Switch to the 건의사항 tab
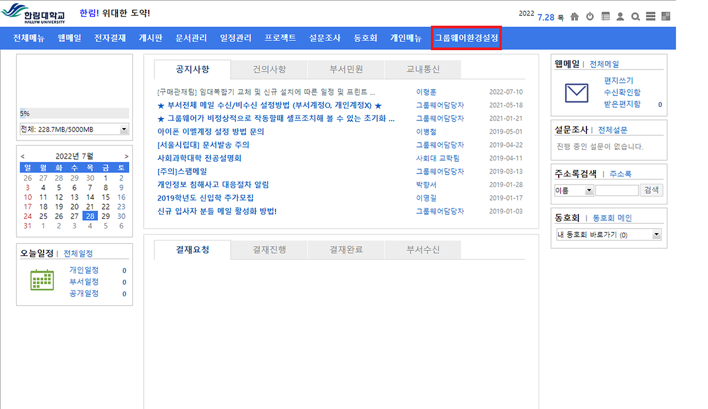Image resolution: width=708 pixels, height=409 pixels. 269,70
